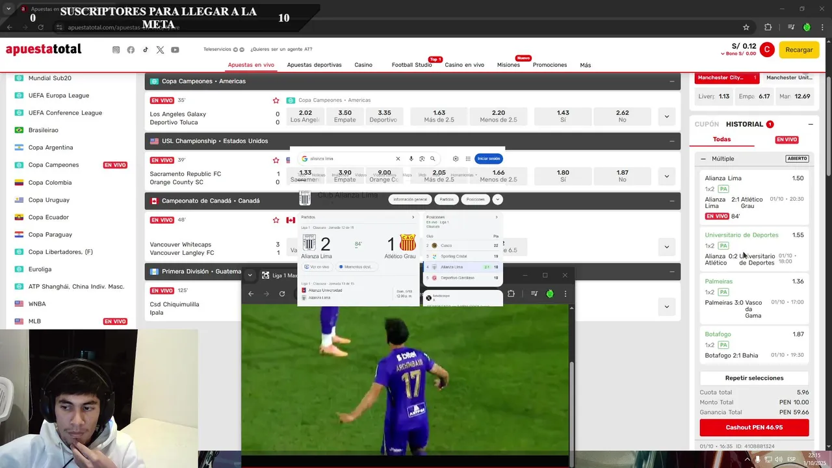The width and height of the screenshot is (832, 468).
Task: Click the Manchester City bet selection
Action: (x=727, y=78)
